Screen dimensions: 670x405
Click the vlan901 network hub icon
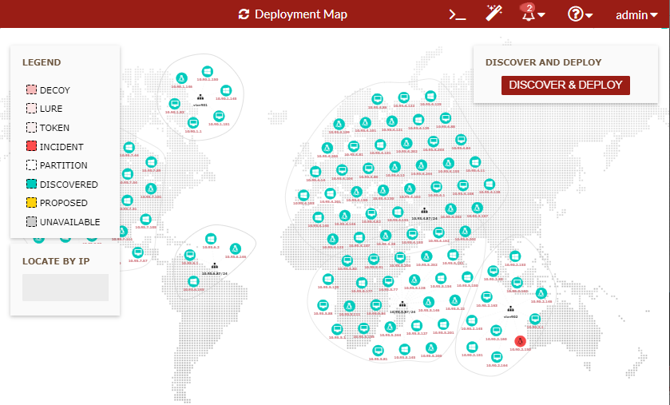point(200,97)
